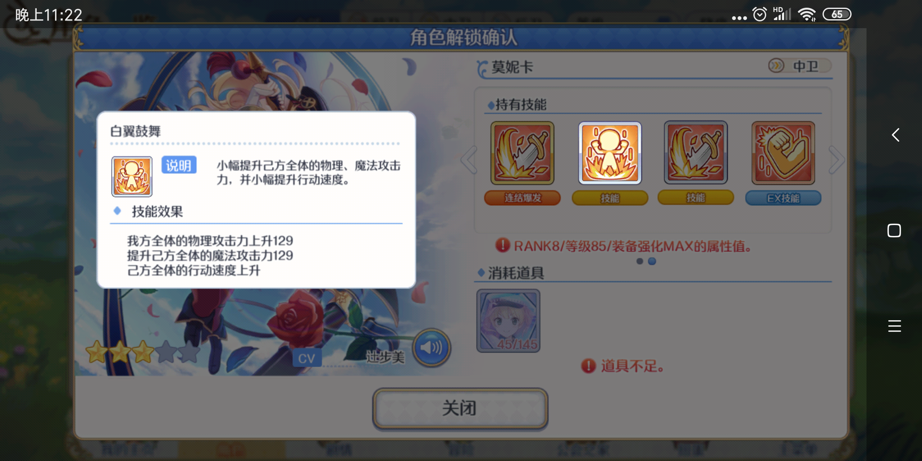Switch to first page indicator dot

(639, 261)
